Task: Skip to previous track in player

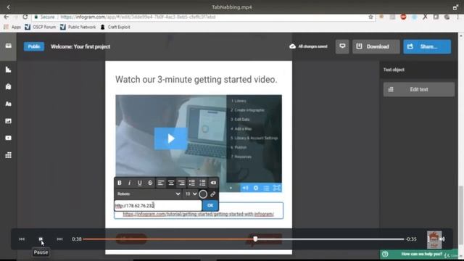Action: coord(22,239)
